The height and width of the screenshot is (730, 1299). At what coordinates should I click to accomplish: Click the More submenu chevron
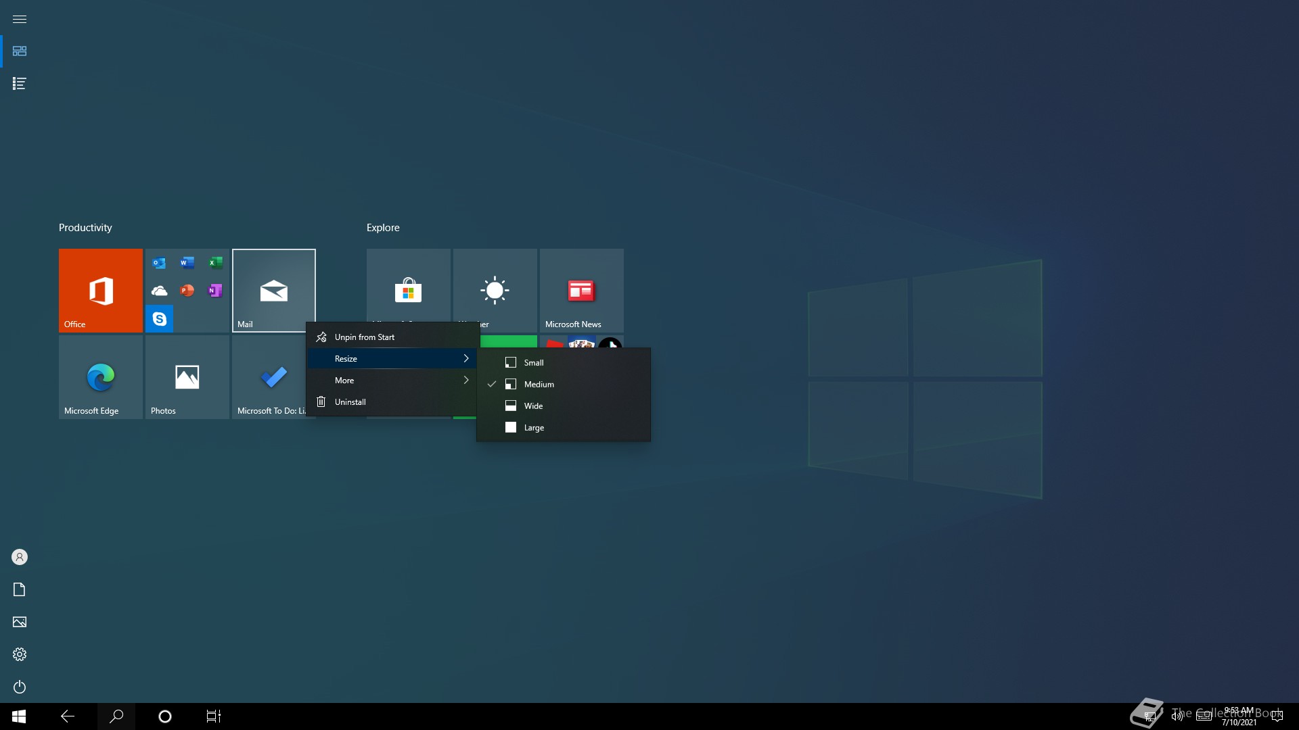(x=466, y=381)
